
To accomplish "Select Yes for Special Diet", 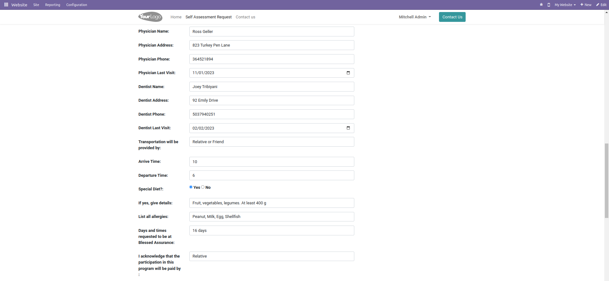I will tap(191, 187).
